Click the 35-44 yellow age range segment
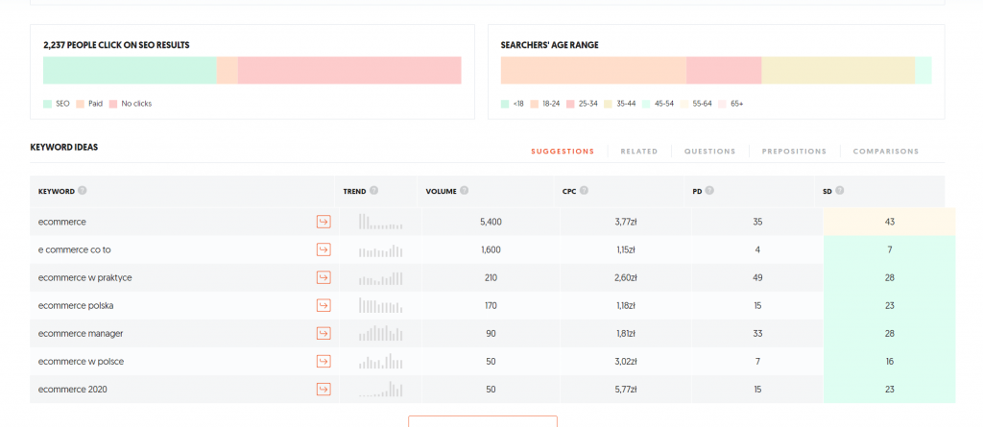The width and height of the screenshot is (983, 427). 838,71
